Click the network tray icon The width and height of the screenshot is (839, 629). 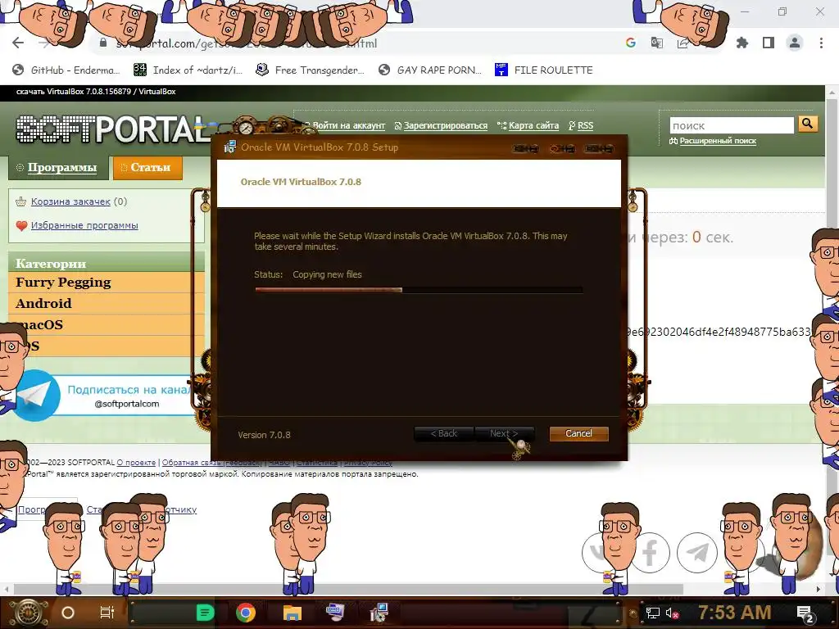coord(653,613)
